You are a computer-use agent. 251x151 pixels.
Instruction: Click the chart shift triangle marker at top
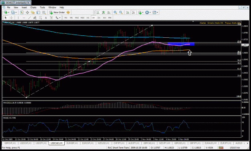coord(193,21)
